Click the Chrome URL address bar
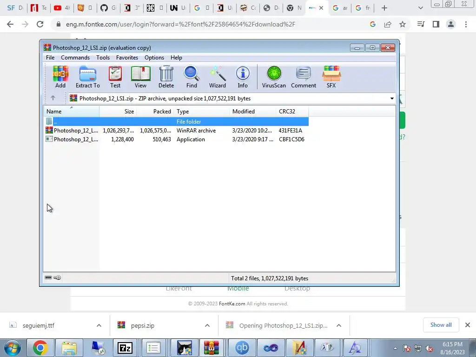 (x=210, y=24)
